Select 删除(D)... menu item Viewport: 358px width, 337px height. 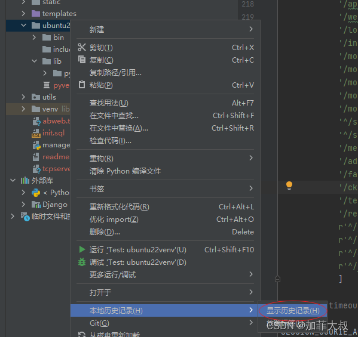click(166, 232)
